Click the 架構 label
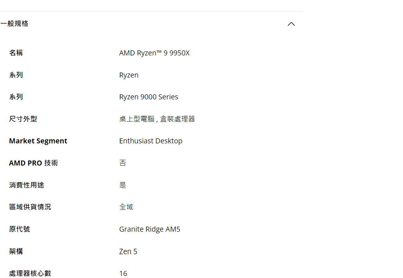This screenshot has width=403, height=278. (x=16, y=251)
